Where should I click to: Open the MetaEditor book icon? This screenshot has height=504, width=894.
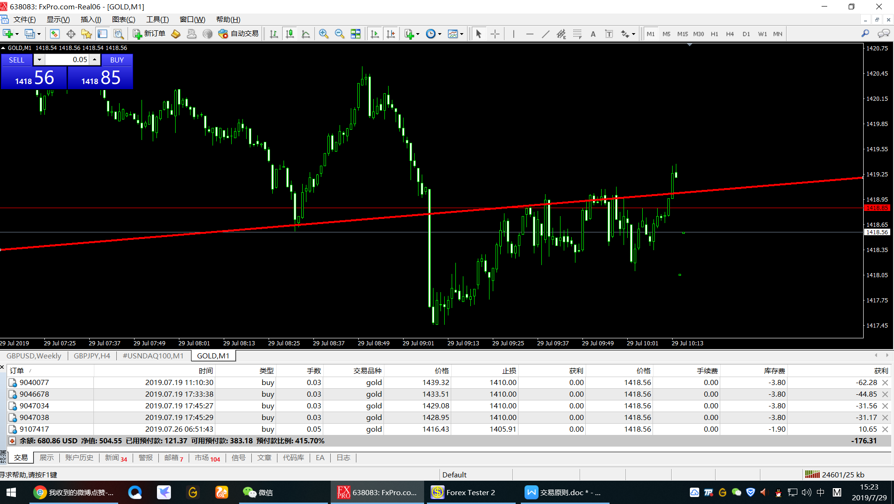pos(176,34)
